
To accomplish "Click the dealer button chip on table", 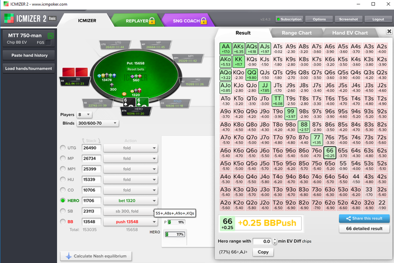I will pyautogui.click(x=124, y=94).
